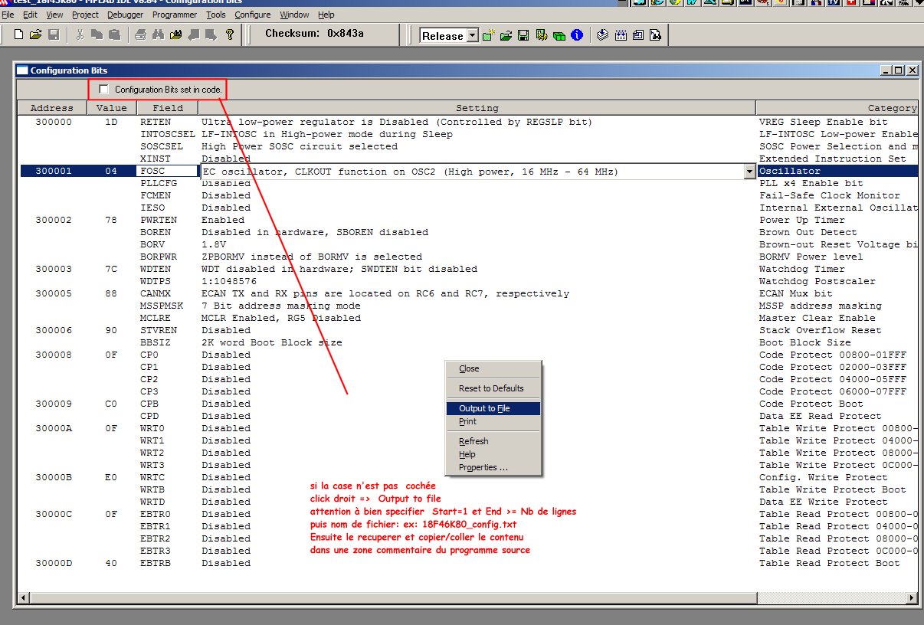Open the Debugger menu
The image size is (924, 625).
[x=125, y=15]
